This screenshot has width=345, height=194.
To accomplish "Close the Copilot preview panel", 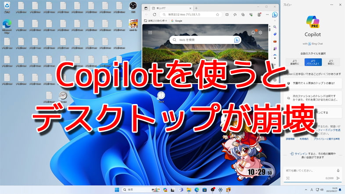I will 340,5.
